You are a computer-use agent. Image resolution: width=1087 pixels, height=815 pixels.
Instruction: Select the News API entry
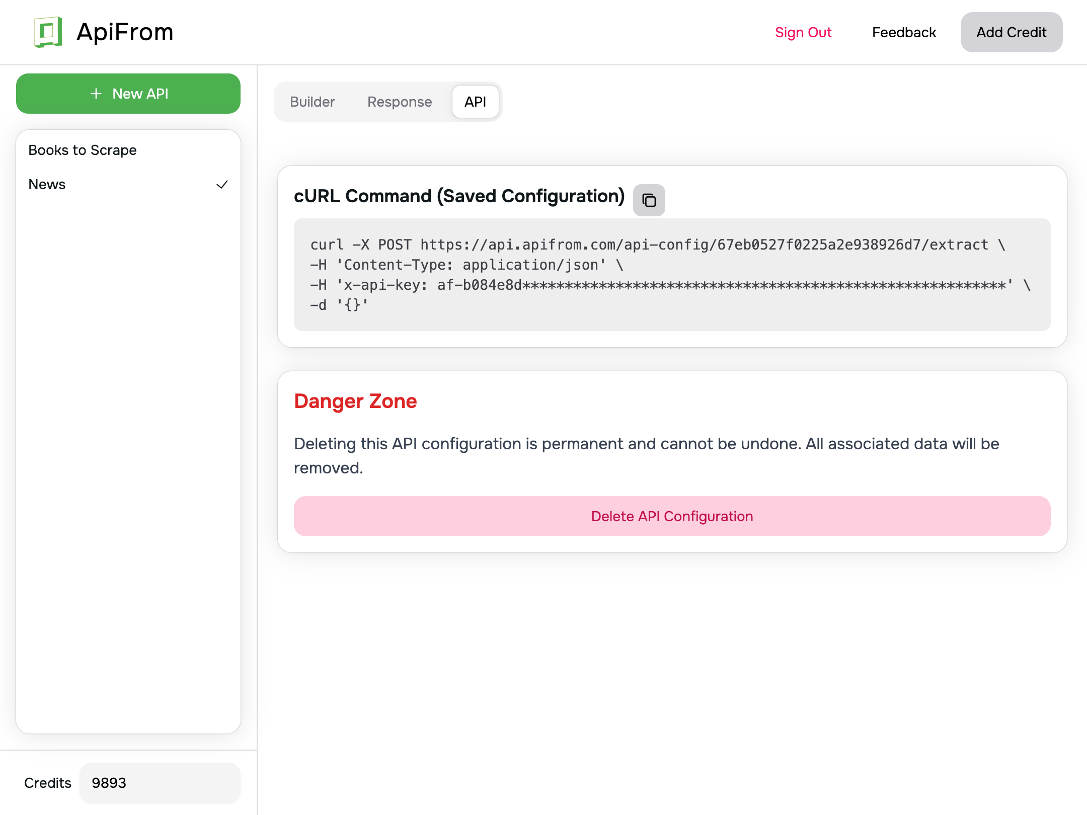click(128, 184)
